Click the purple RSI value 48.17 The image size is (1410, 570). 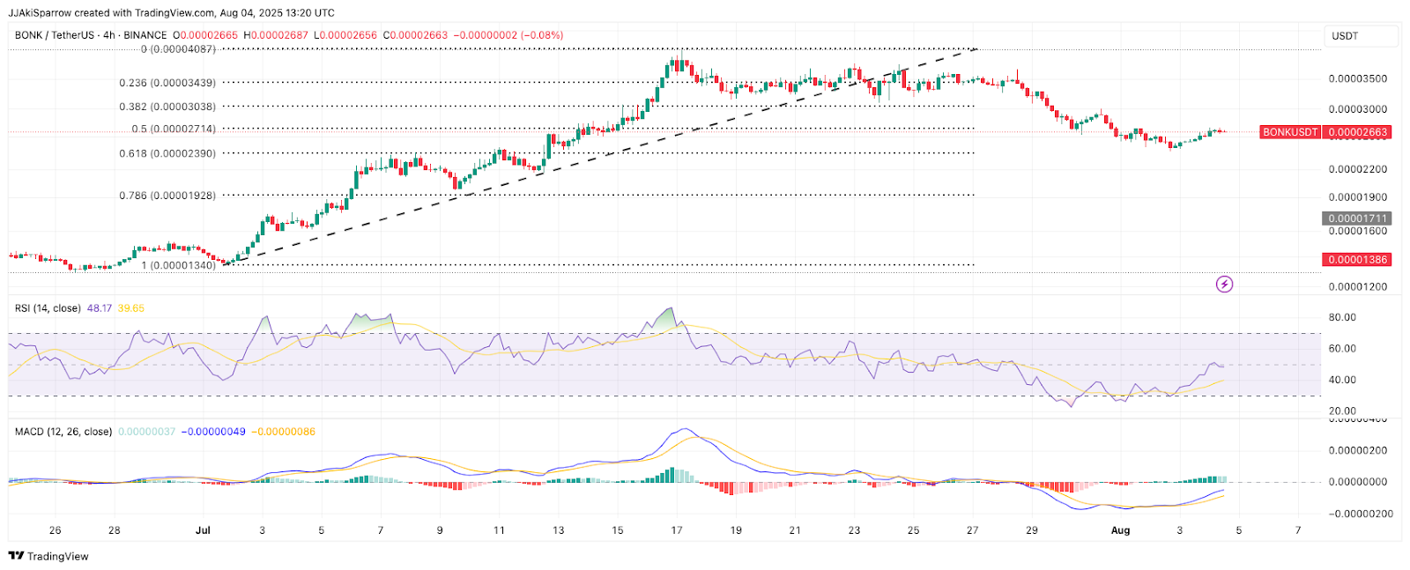(100, 308)
